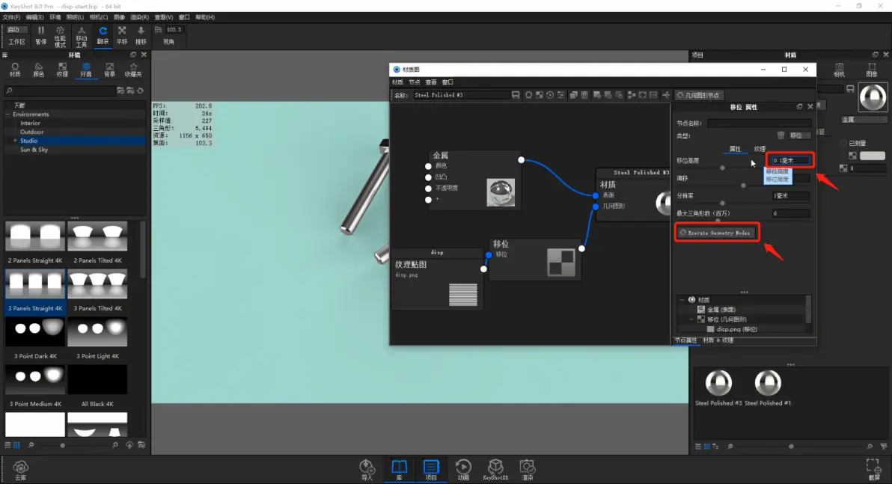
Task: Toggle the Library (库) panel button
Action: coord(400,470)
